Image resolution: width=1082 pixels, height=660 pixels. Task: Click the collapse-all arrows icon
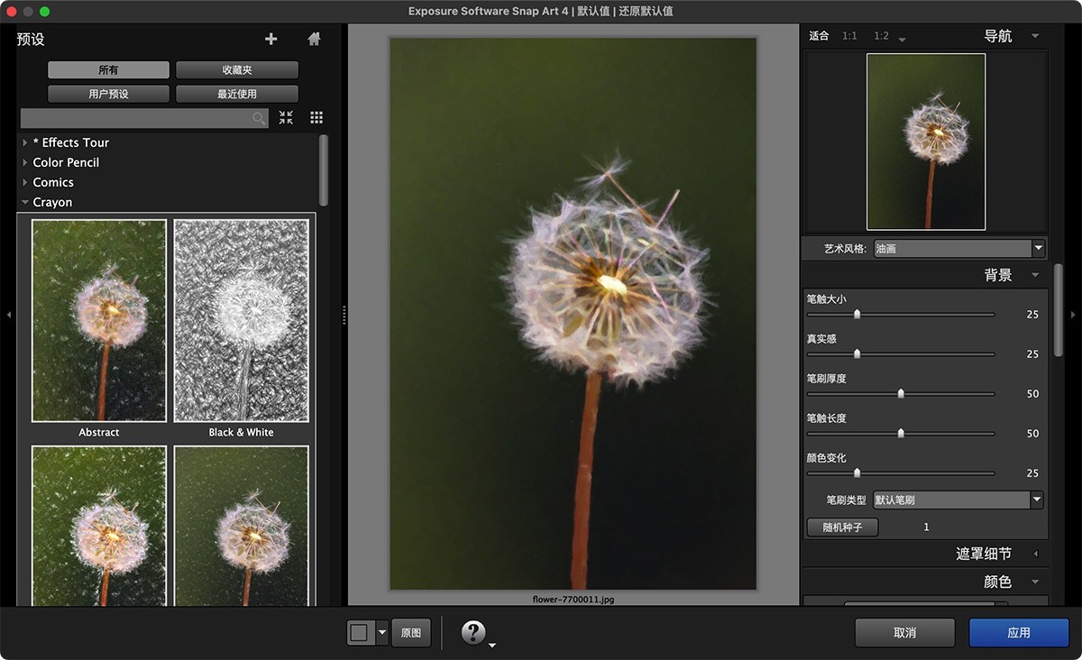(x=286, y=117)
